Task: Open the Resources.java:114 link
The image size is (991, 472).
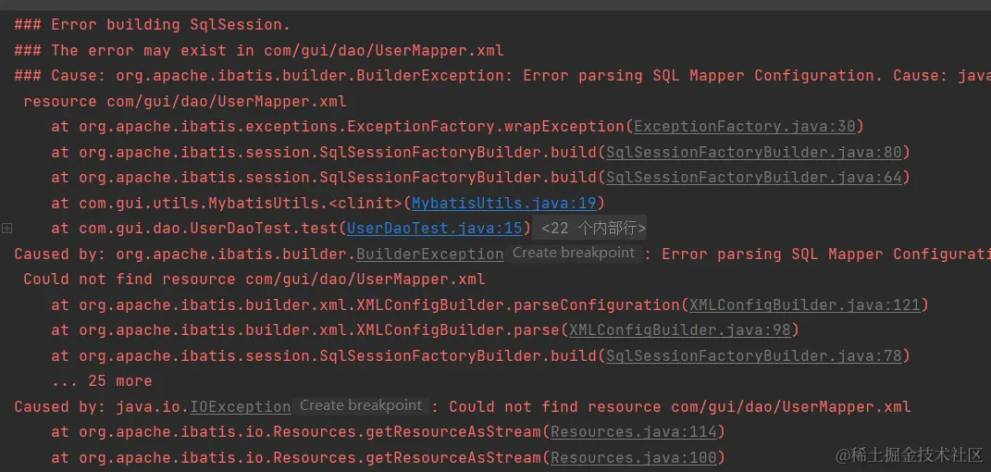Action: (x=634, y=432)
